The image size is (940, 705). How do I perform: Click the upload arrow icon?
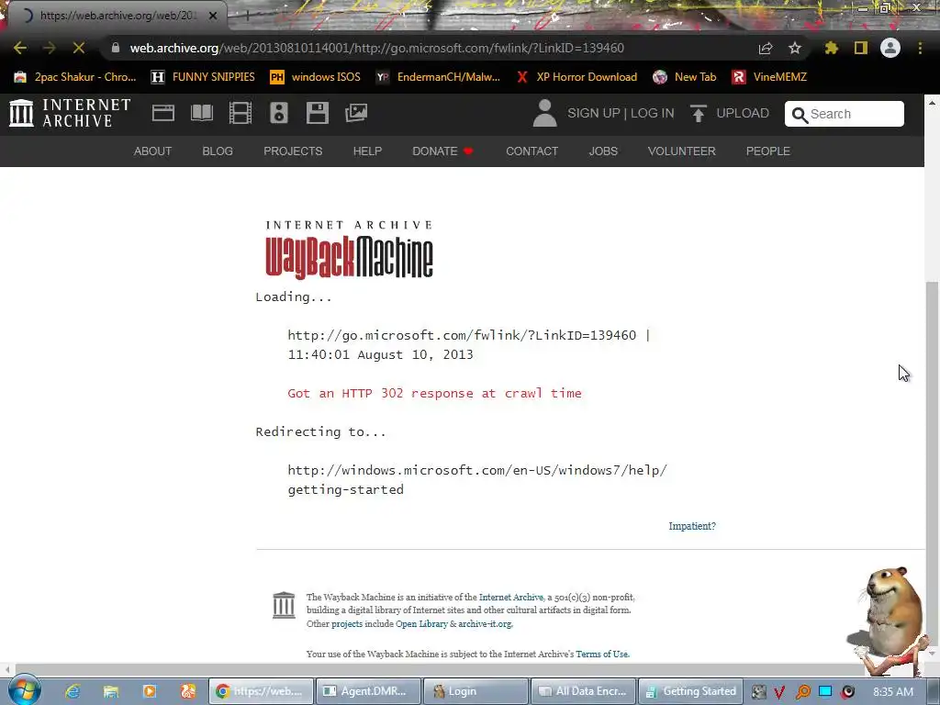698,113
